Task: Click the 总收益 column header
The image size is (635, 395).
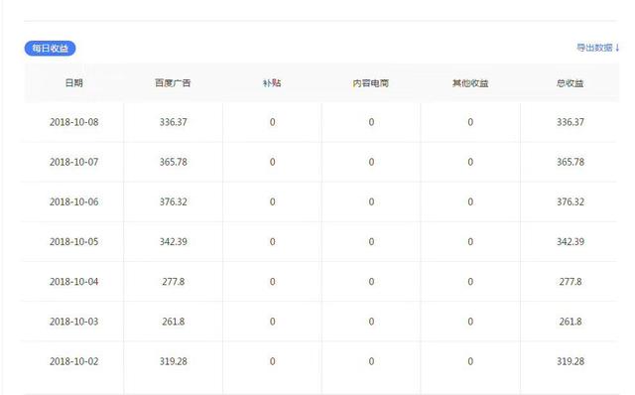Action: 570,83
